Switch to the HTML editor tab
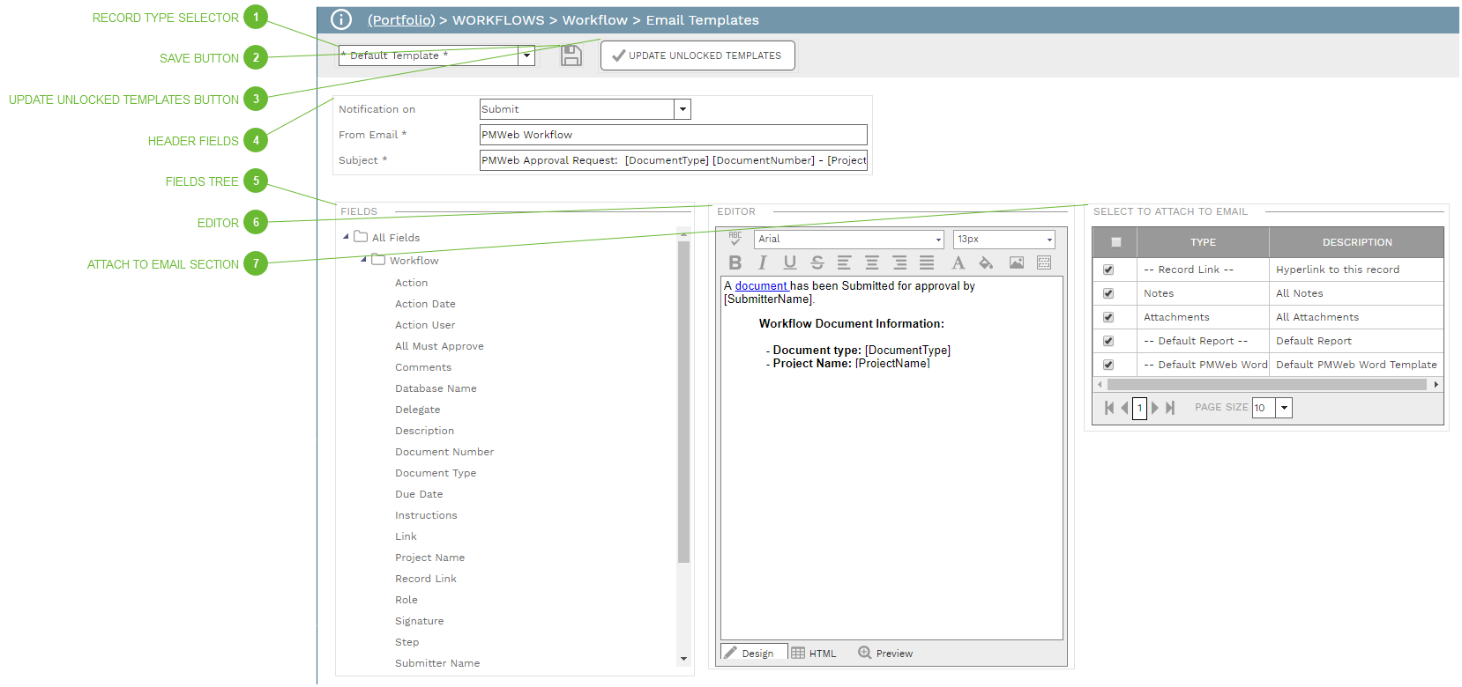The height and width of the screenshot is (687, 1462). coord(814,654)
